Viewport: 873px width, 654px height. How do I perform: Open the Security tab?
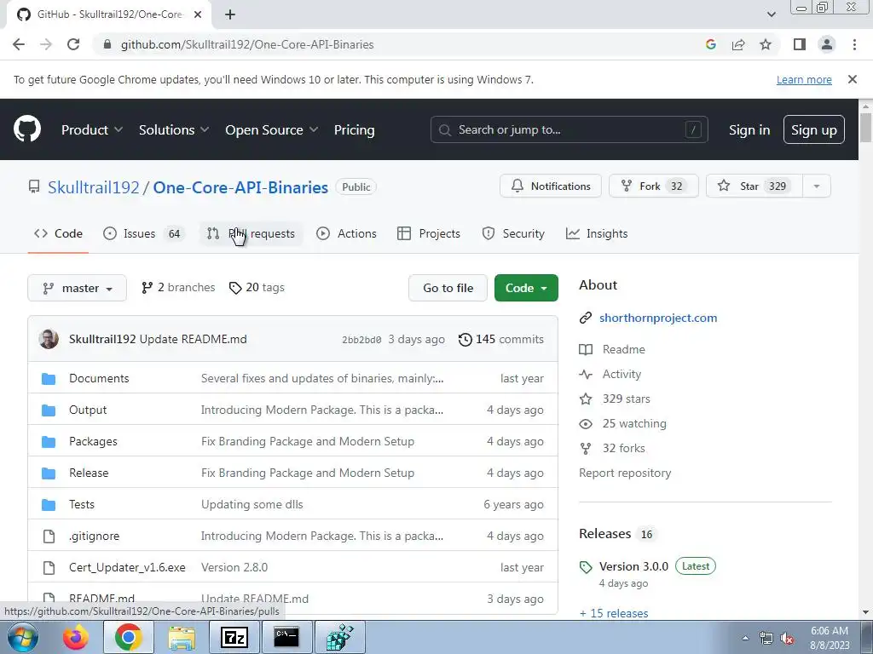[512, 233]
